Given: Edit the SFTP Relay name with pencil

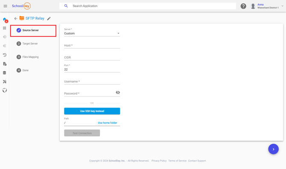Looking at the screenshot, I should (x=49, y=19).
